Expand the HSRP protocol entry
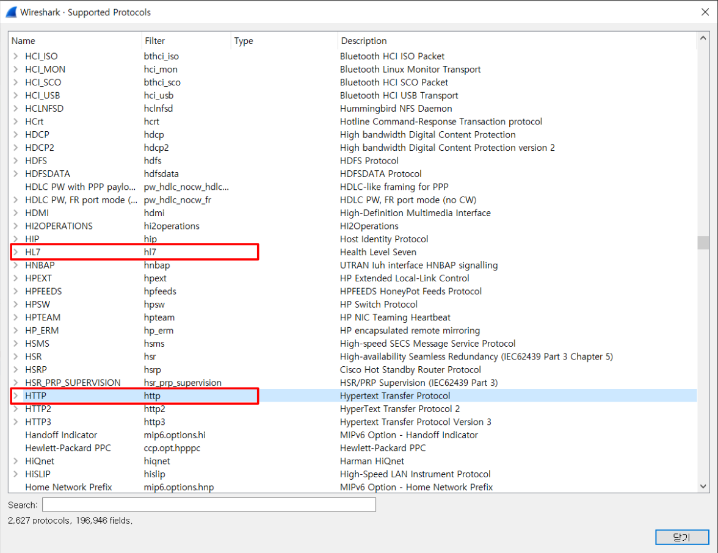 tap(16, 369)
